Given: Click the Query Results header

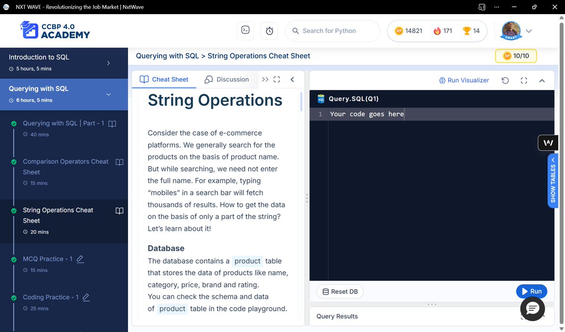Looking at the screenshot, I should 337,316.
